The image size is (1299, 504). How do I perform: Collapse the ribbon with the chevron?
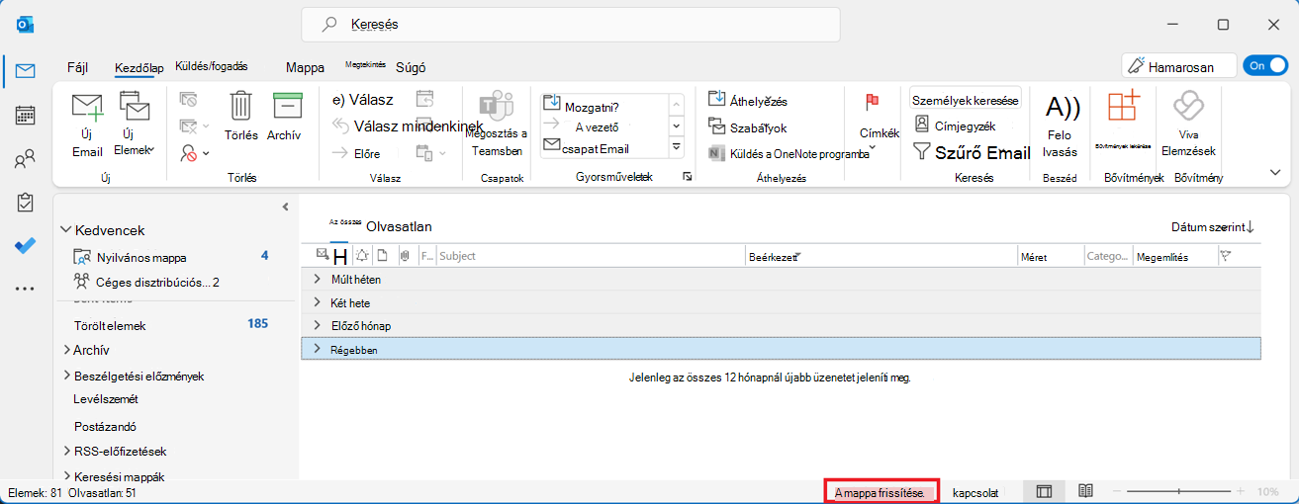1275,172
